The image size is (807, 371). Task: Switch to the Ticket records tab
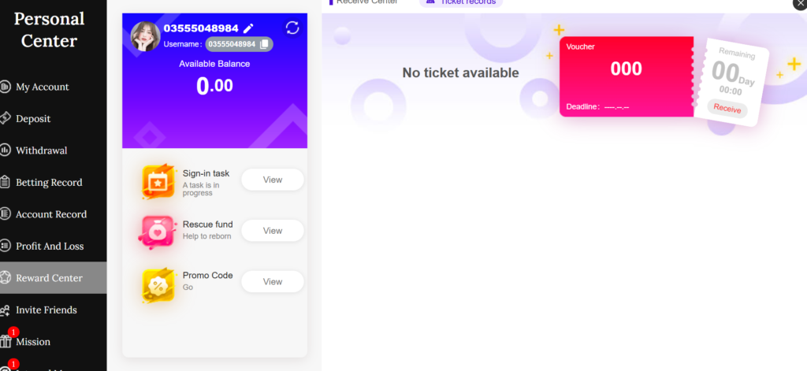tap(461, 2)
